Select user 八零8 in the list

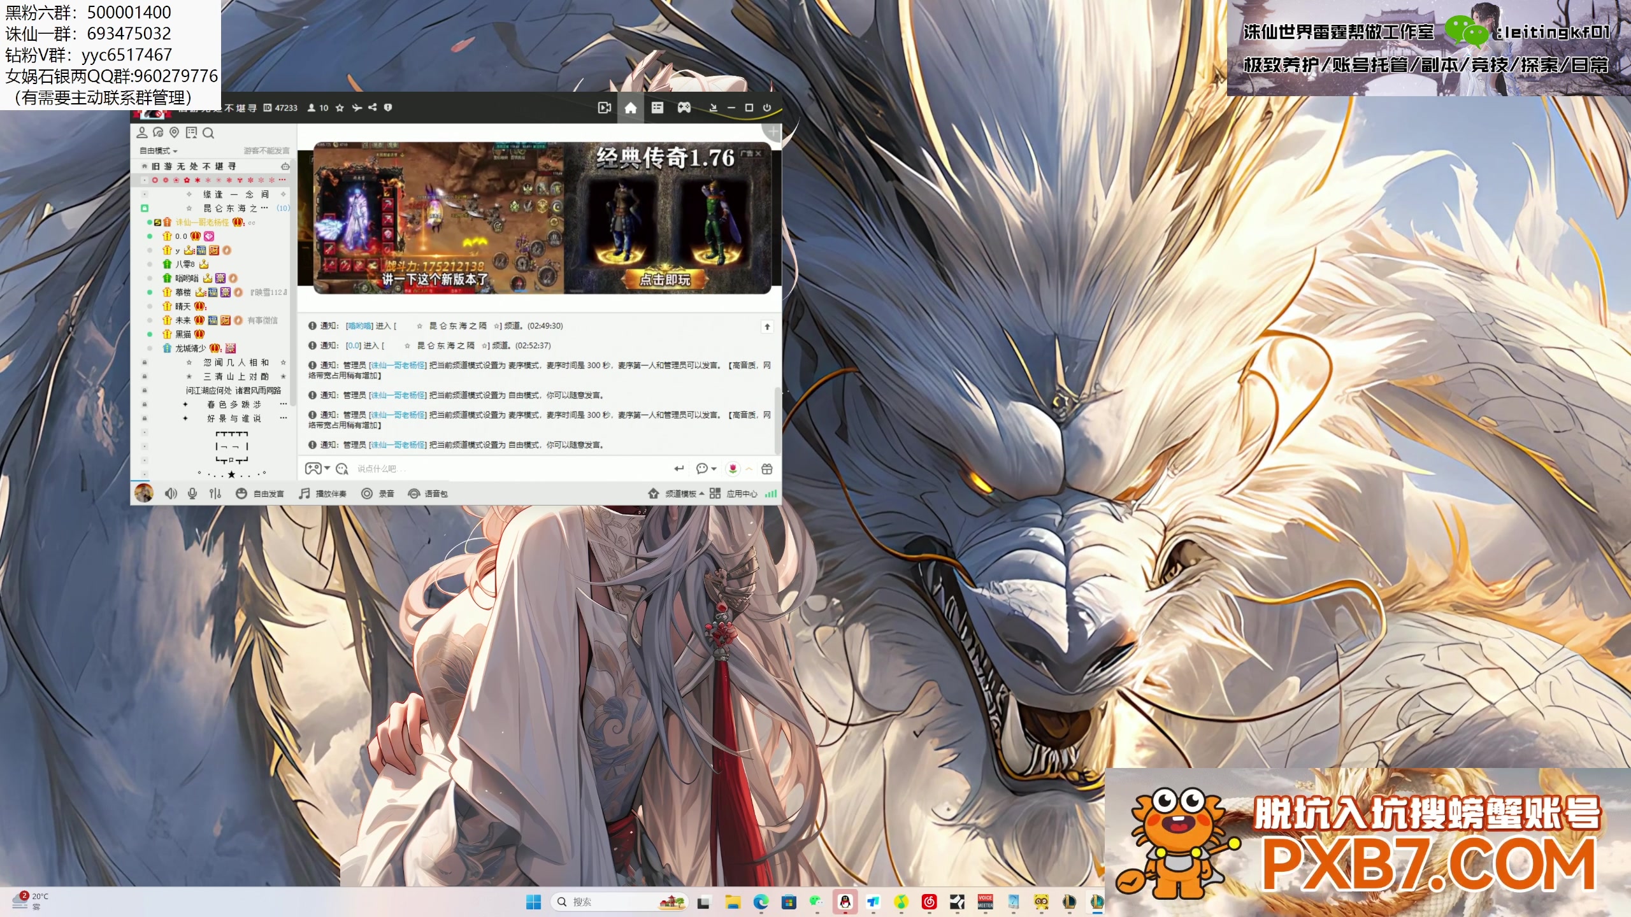point(185,264)
